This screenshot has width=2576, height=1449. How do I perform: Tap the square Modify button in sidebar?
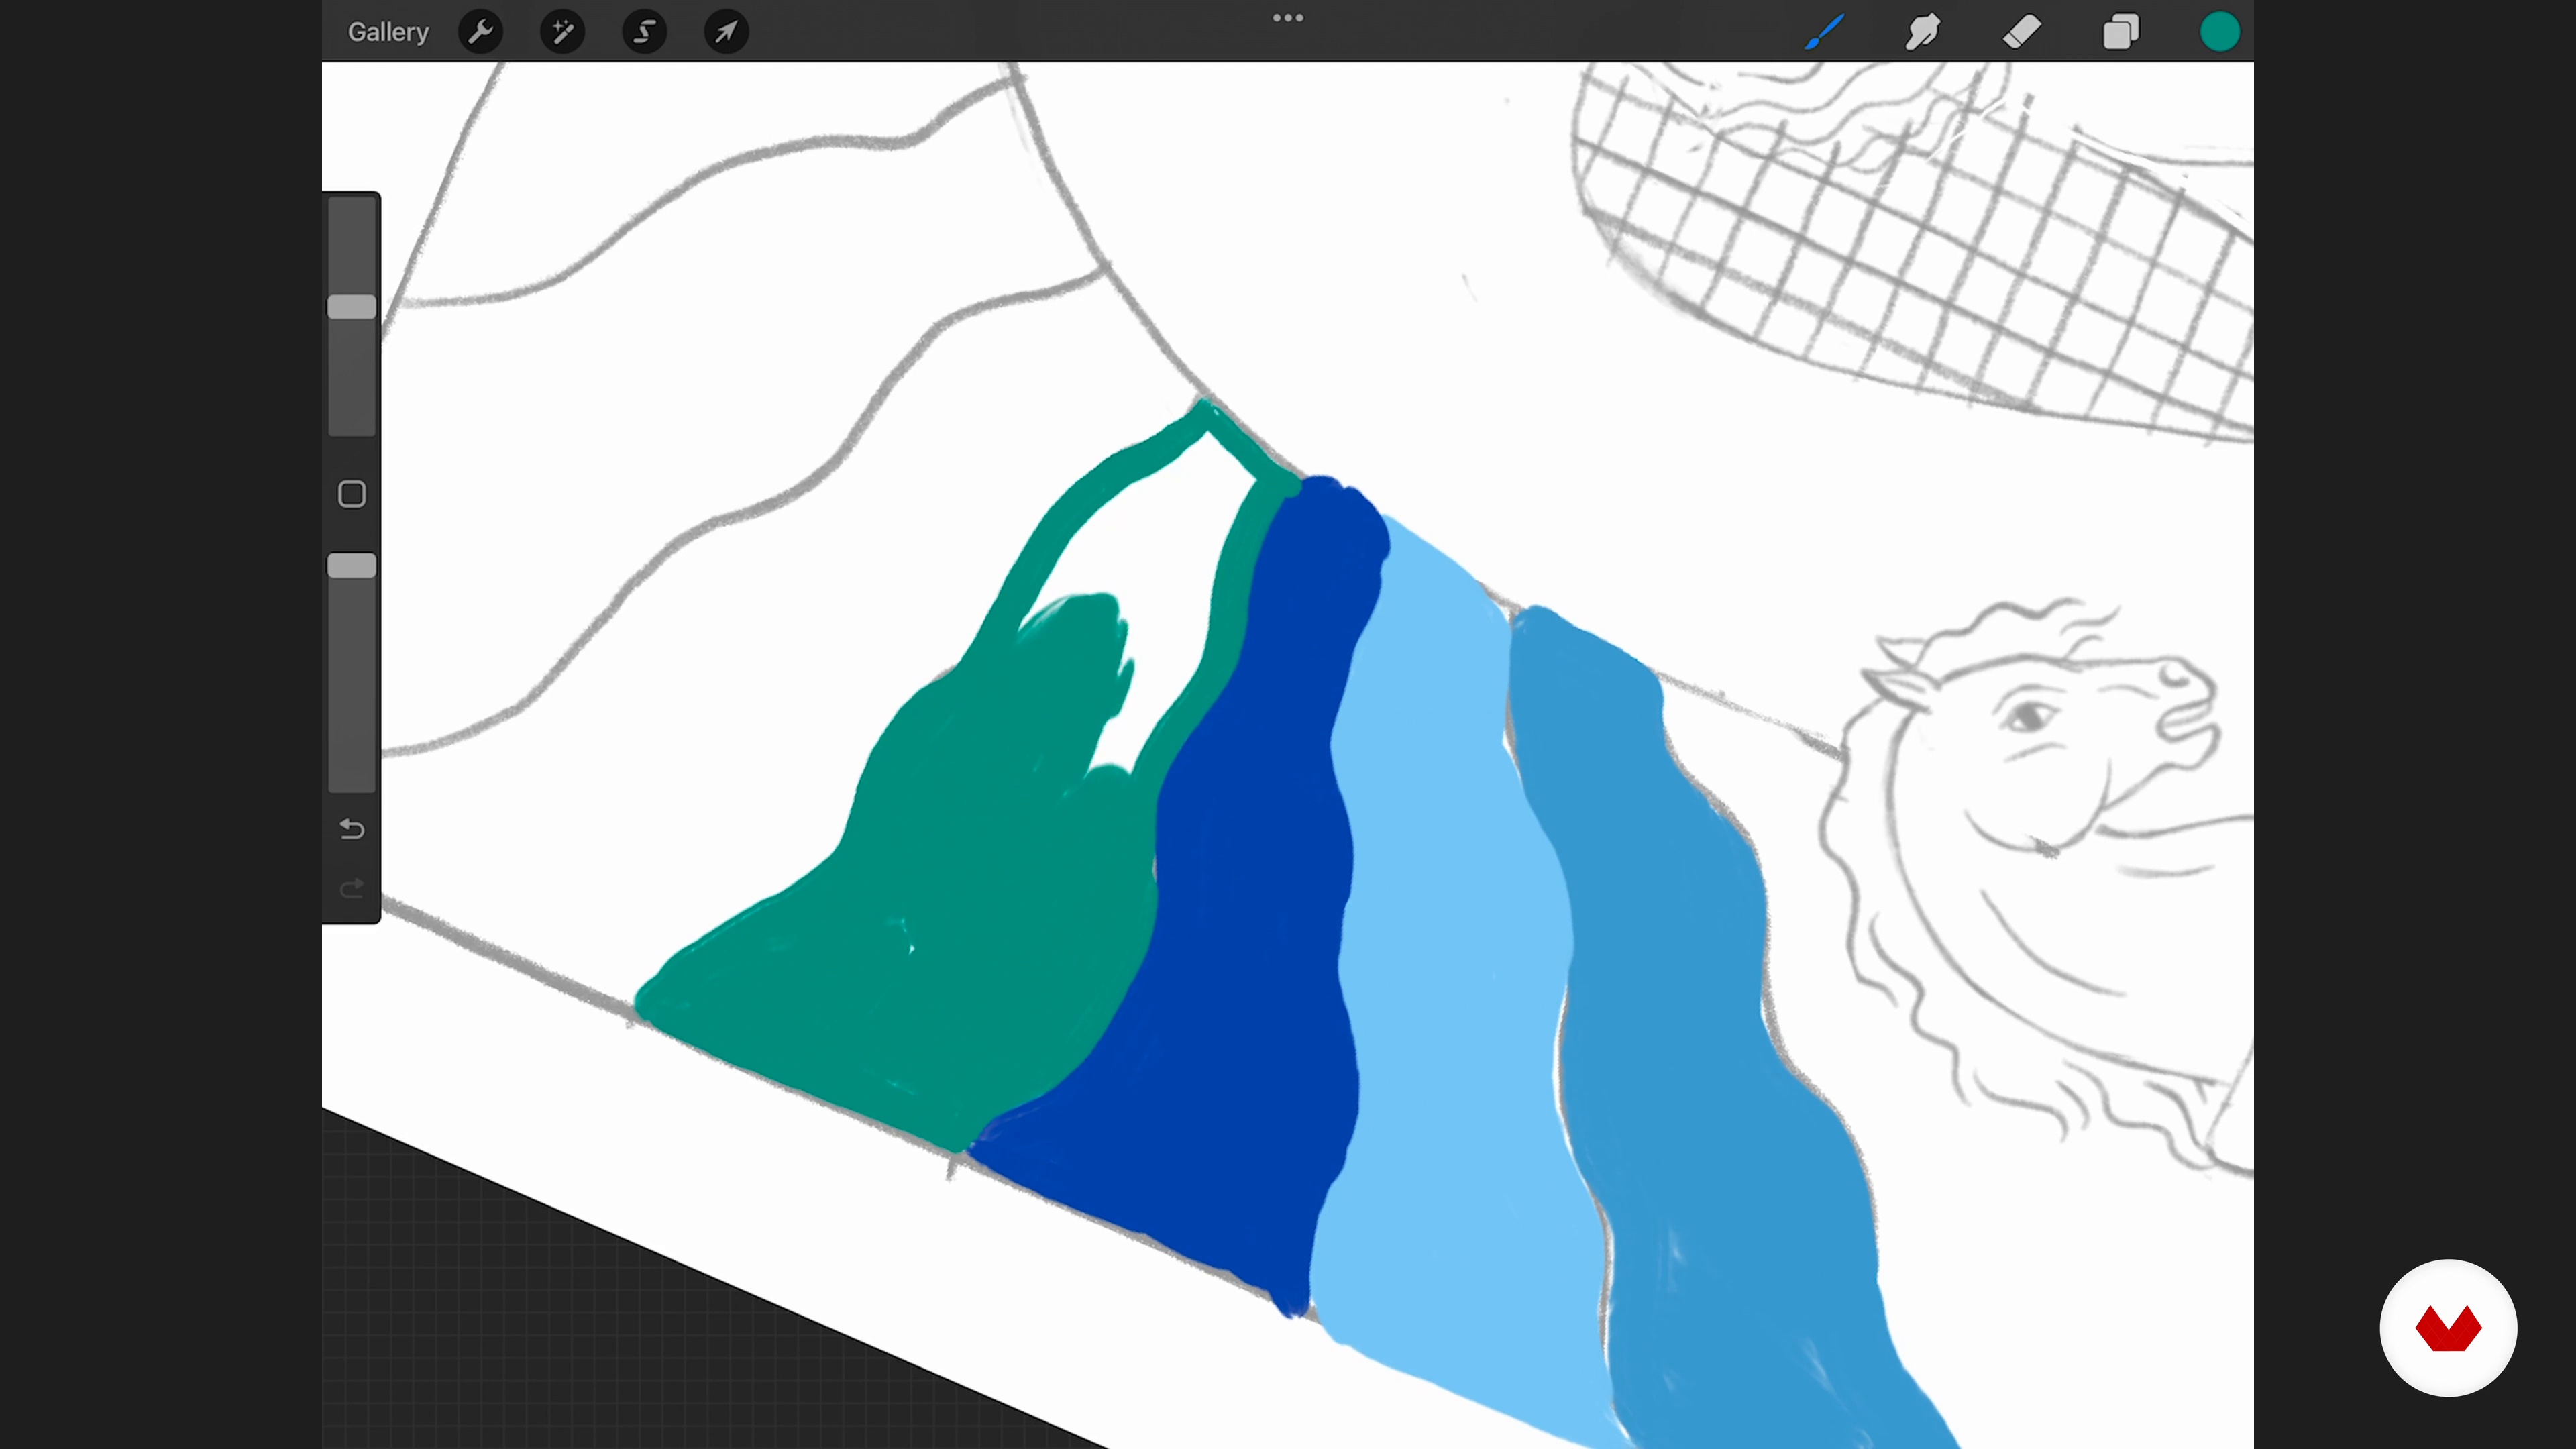click(x=352, y=494)
